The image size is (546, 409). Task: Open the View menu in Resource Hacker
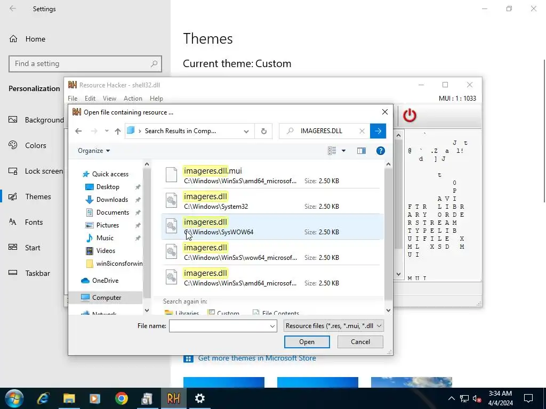tap(109, 99)
